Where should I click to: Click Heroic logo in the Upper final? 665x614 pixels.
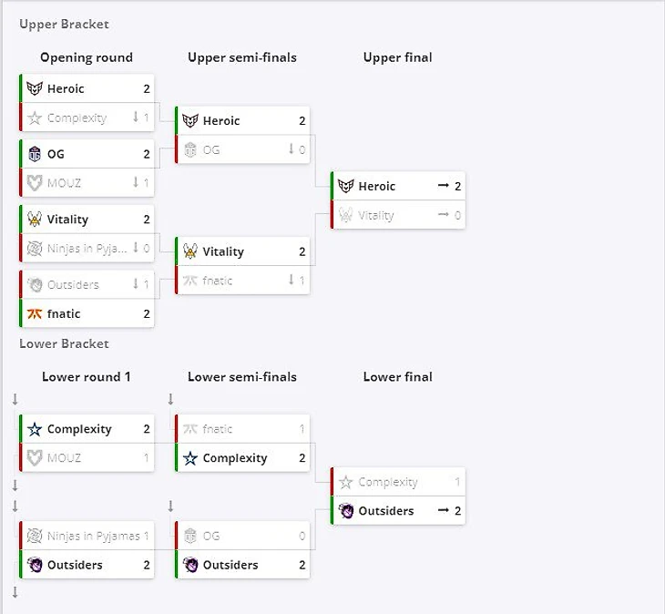(345, 187)
